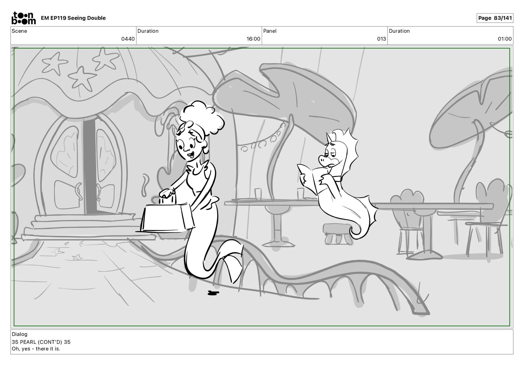Viewport: 524px width, 370px height.
Task: Click the Panel number 013 field
Action: [381, 39]
